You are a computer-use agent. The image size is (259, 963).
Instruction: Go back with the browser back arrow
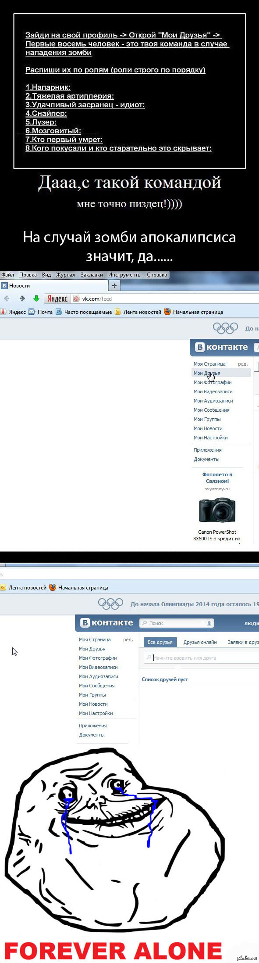pyautogui.click(x=7, y=298)
